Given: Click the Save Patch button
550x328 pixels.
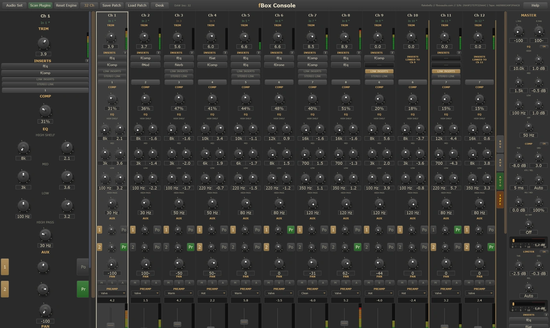Looking at the screenshot, I should click(112, 6).
